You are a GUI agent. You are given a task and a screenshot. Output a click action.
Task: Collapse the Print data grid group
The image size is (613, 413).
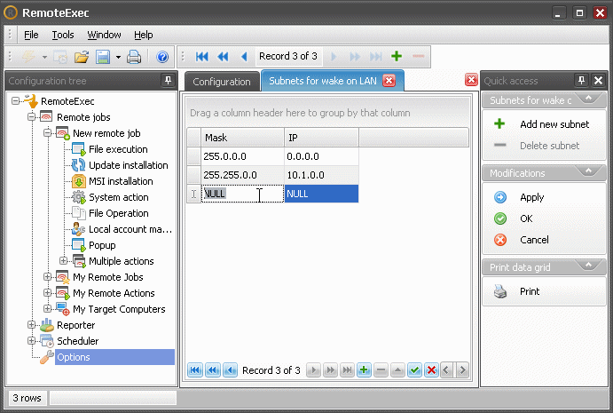(588, 266)
